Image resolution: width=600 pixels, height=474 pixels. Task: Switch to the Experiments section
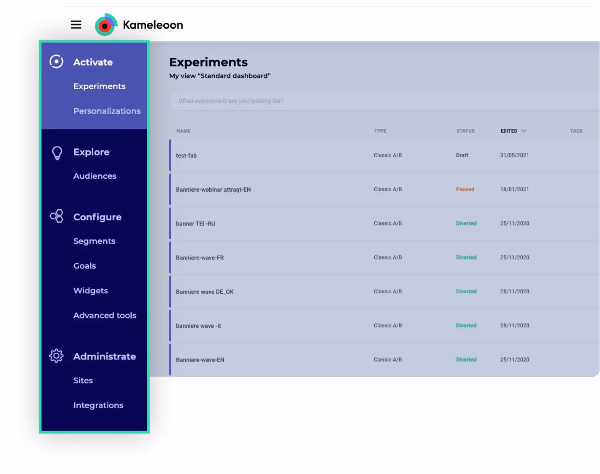pyautogui.click(x=99, y=86)
